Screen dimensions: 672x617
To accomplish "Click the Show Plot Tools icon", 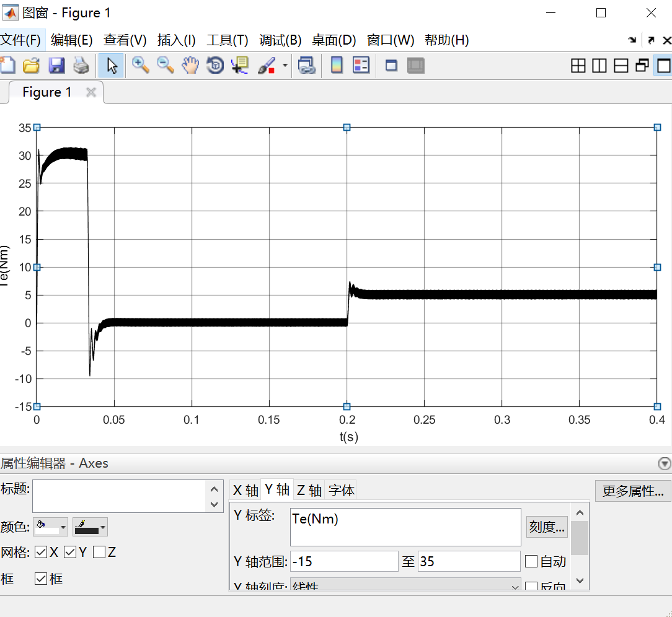I will 416,66.
